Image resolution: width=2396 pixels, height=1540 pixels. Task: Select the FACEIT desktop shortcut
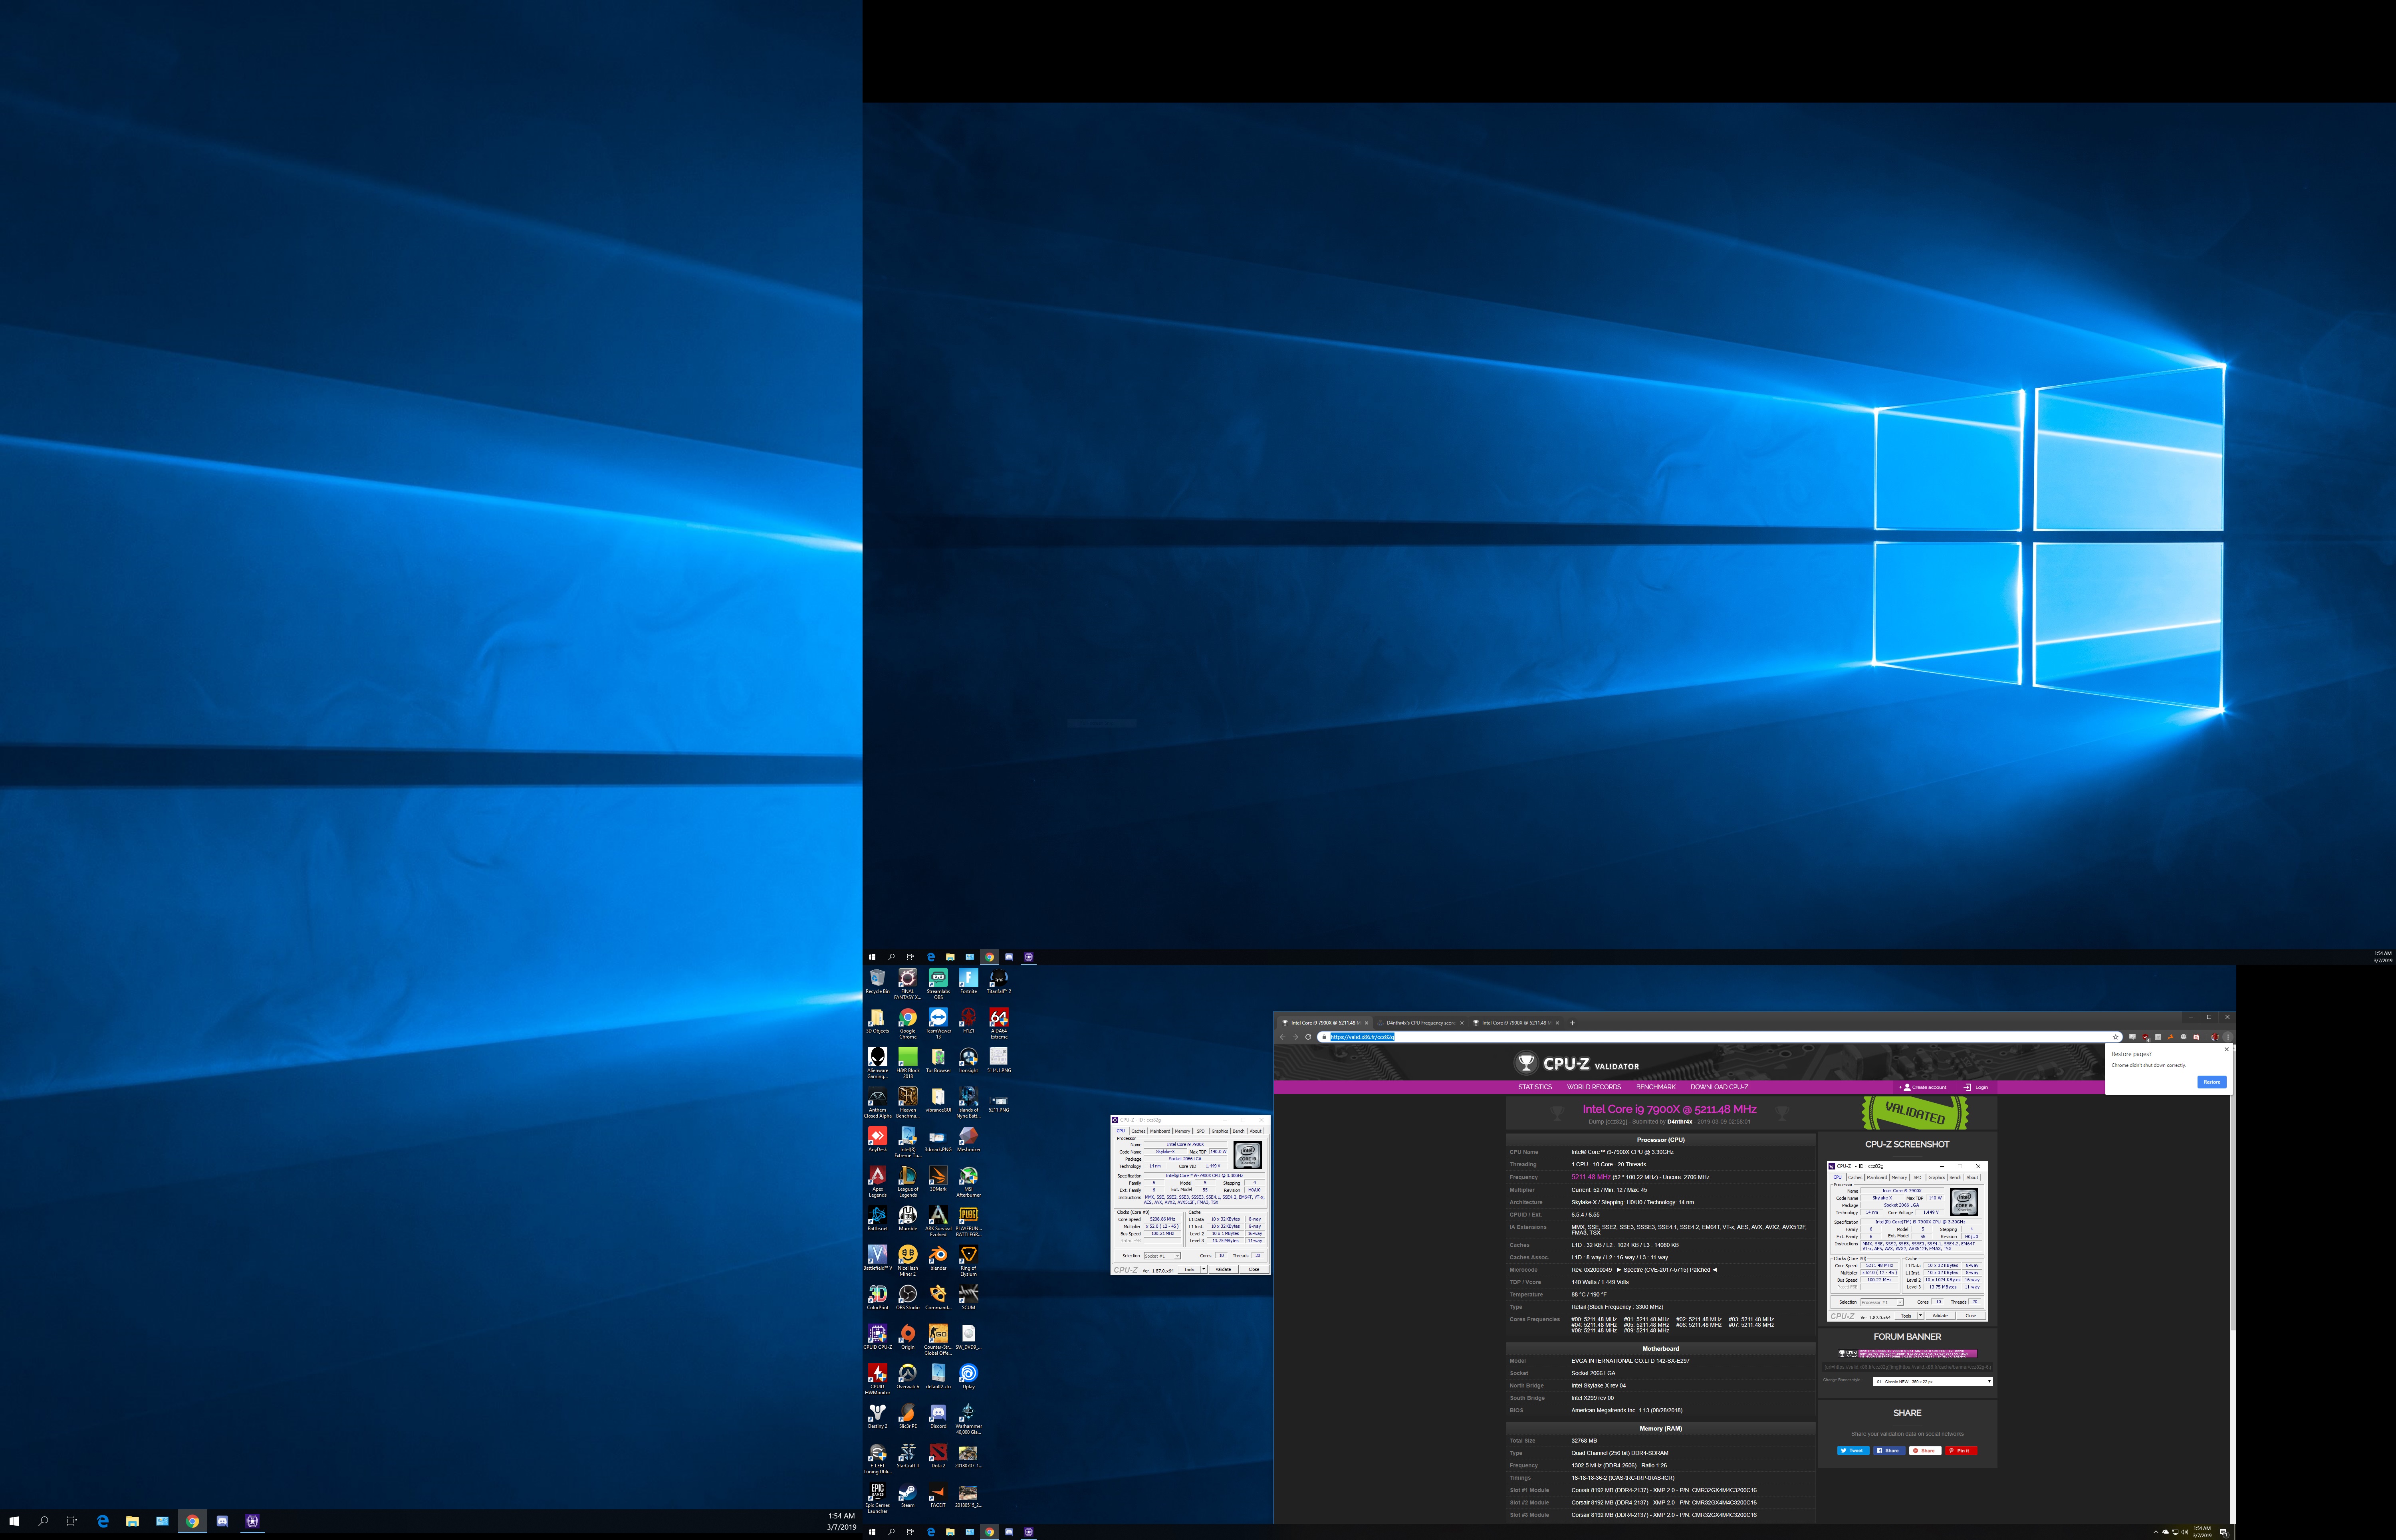pos(938,1494)
